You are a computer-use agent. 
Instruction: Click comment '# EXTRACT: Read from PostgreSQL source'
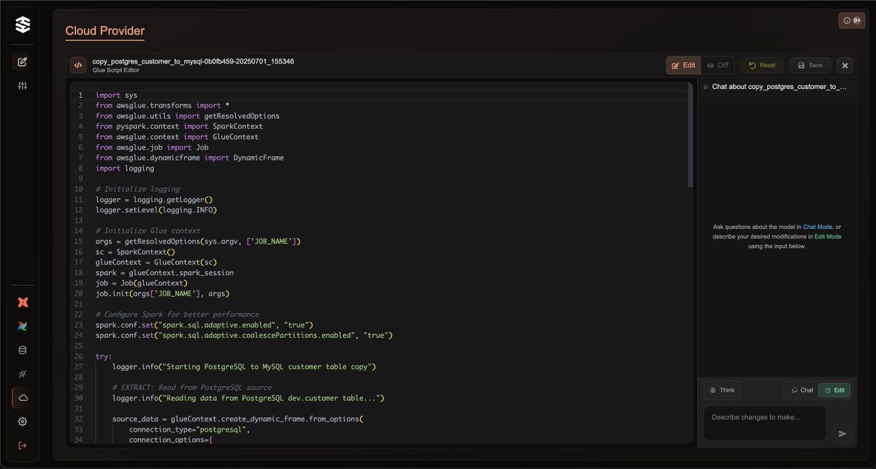[192, 387]
